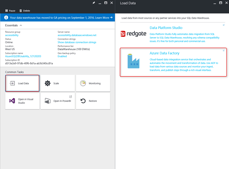This screenshot has width=229, height=169.
Task: Click the Restore circular arrow icon
Action: (x=83, y=101)
